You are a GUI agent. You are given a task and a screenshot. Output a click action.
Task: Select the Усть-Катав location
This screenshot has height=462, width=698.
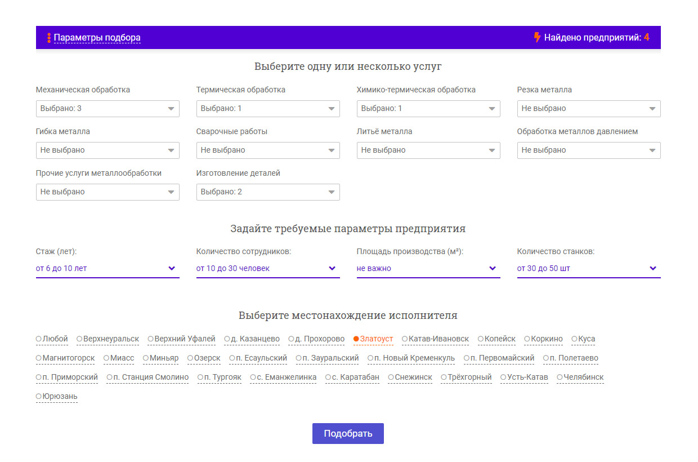[x=524, y=377]
